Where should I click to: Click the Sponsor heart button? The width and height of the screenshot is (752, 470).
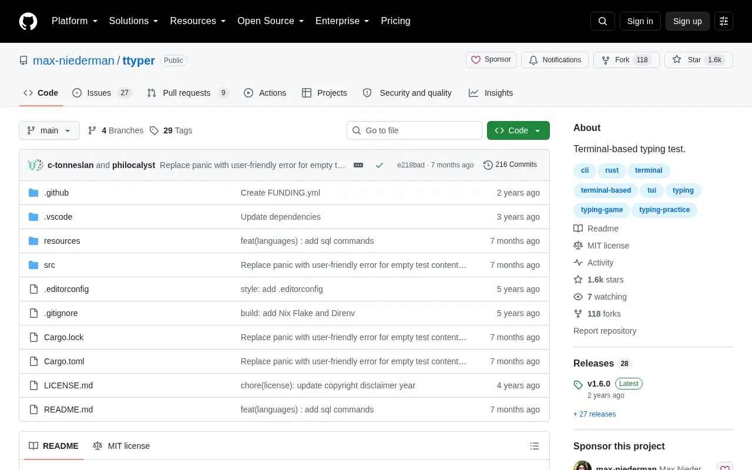point(491,60)
